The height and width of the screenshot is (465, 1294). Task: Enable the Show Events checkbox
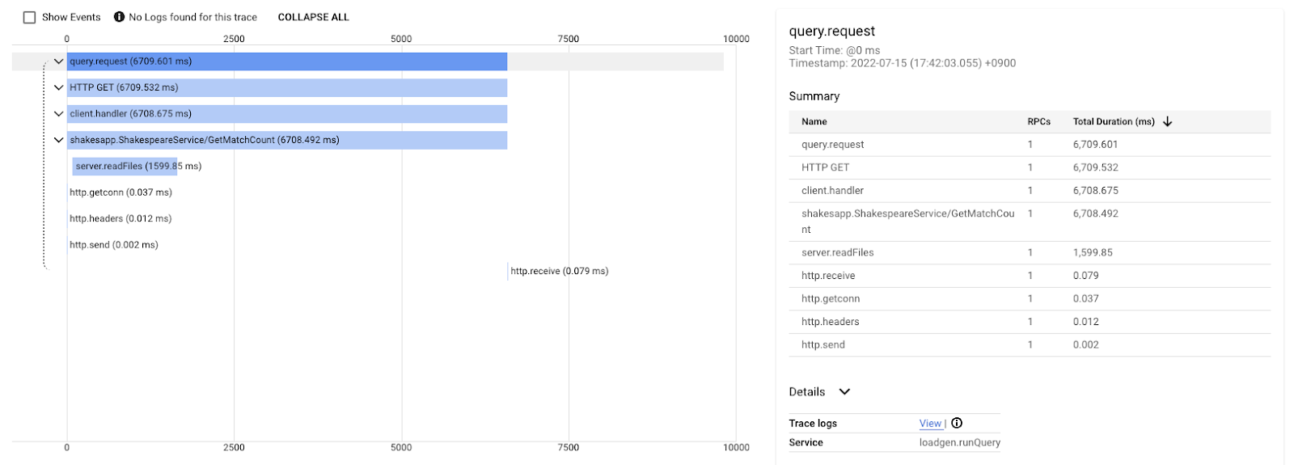30,17
